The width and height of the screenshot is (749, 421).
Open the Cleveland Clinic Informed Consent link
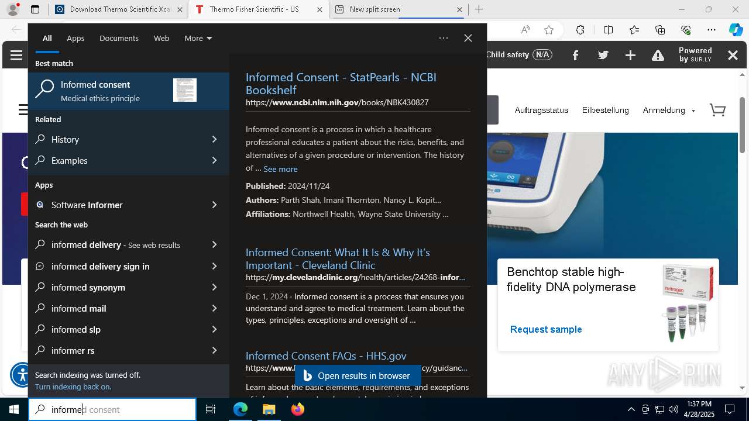point(338,258)
